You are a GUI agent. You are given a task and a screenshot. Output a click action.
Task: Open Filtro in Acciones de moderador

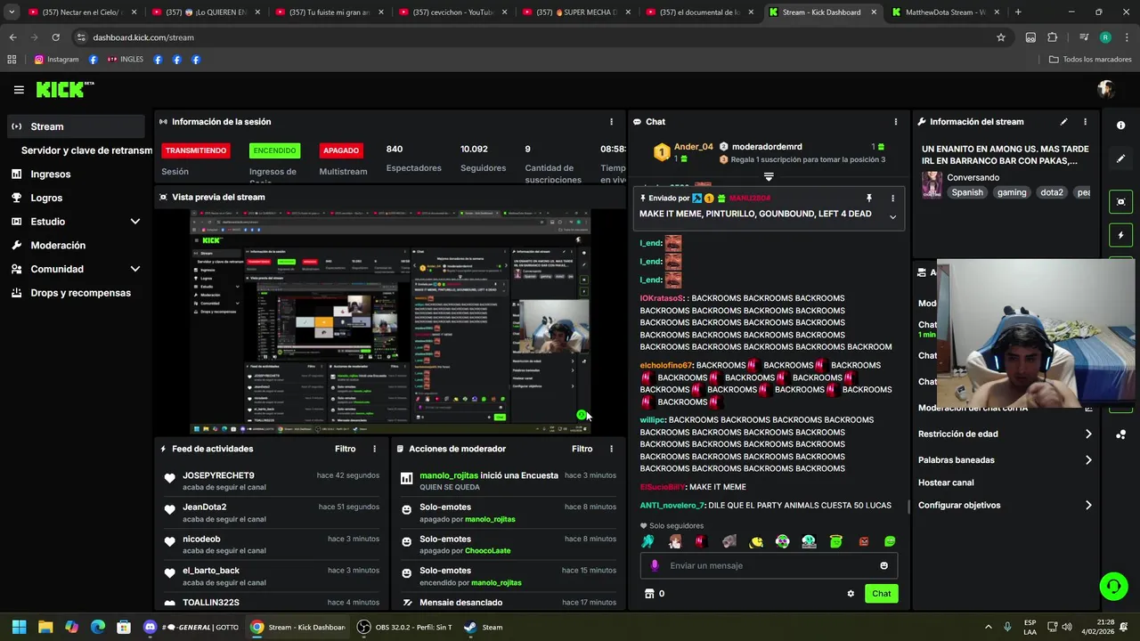coord(582,449)
